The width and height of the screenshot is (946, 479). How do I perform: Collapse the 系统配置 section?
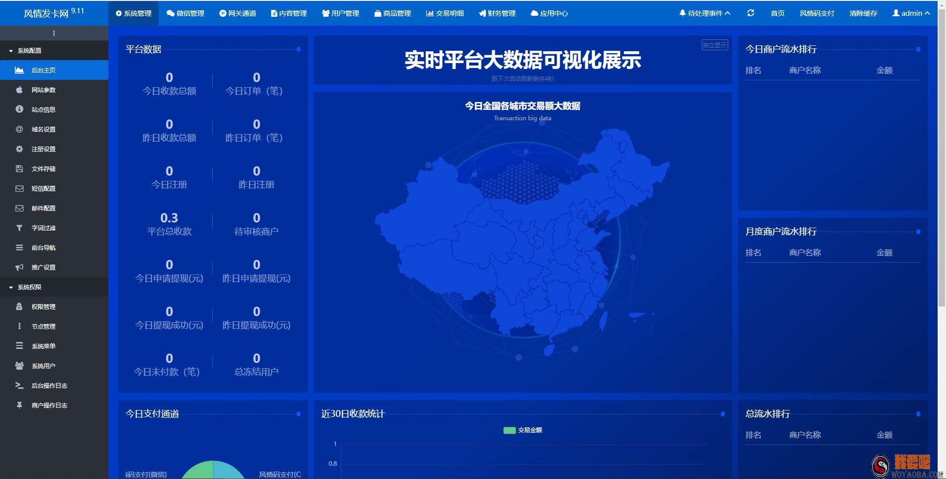[28, 50]
